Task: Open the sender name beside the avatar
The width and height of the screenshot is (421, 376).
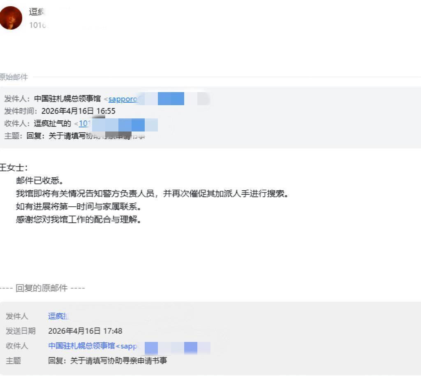Action: point(37,12)
